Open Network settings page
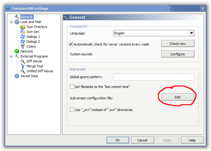 (x=27, y=51)
